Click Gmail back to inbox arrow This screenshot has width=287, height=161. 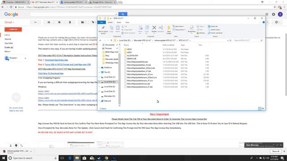(x=35, y=22)
